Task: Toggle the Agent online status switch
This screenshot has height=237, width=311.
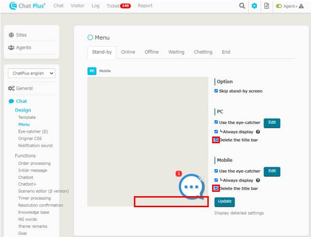Action: pyautogui.click(x=279, y=6)
